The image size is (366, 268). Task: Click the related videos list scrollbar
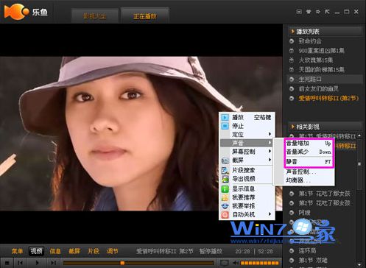[359, 163]
